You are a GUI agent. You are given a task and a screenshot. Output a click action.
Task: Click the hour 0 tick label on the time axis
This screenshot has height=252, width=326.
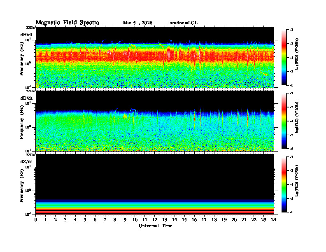pyautogui.click(x=36, y=219)
